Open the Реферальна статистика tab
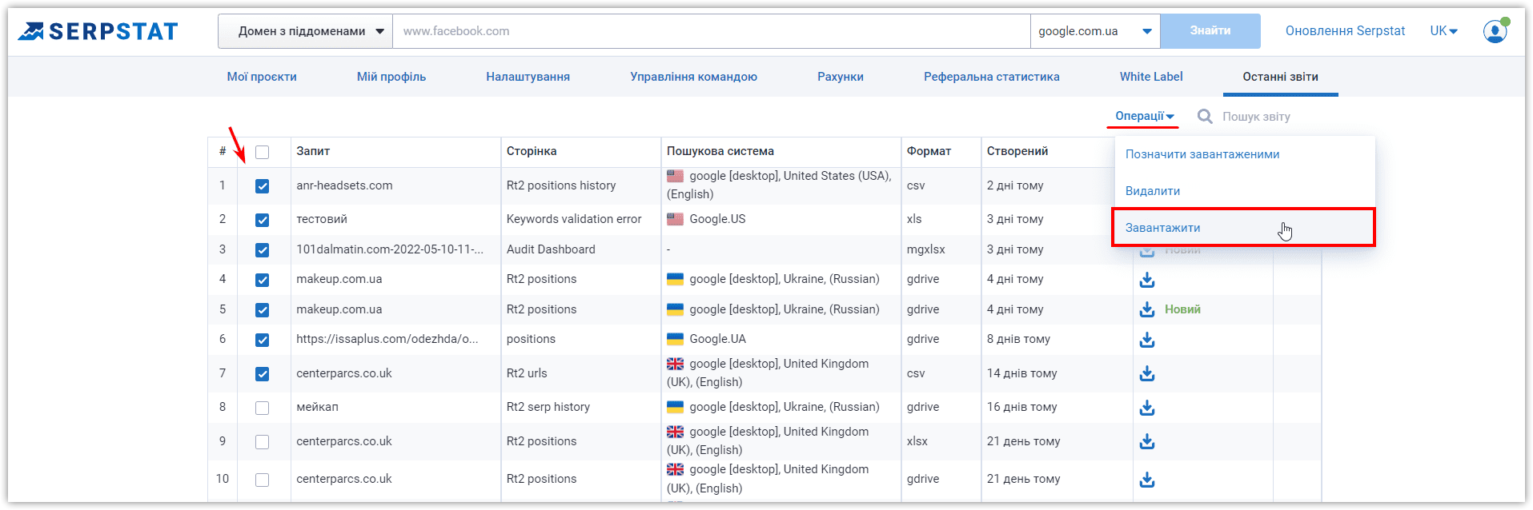 992,77
